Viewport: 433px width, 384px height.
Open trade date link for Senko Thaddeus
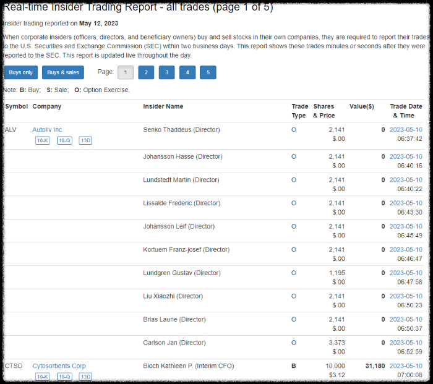[406, 129]
